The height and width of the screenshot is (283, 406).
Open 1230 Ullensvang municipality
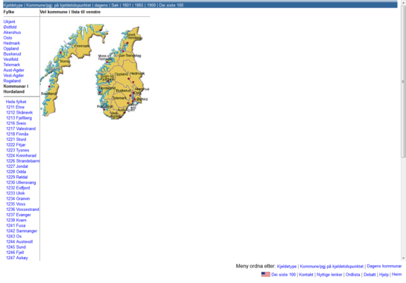point(21,183)
